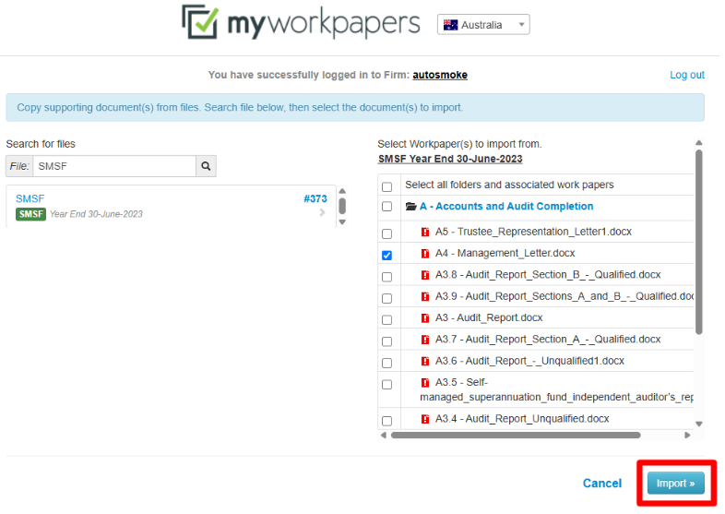725x514 pixels.
Task: Tick the Select all folders checkbox
Action: (386, 186)
